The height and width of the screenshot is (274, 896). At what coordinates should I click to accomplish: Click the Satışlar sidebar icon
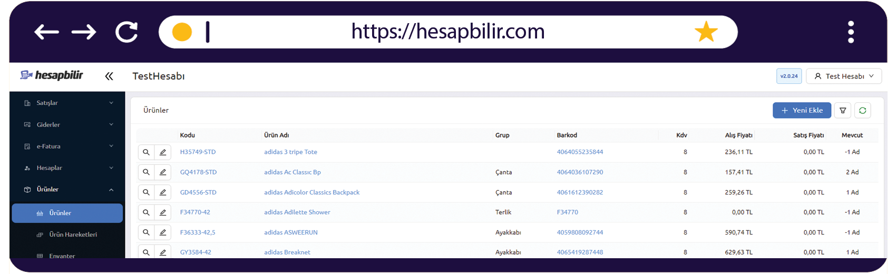click(27, 103)
